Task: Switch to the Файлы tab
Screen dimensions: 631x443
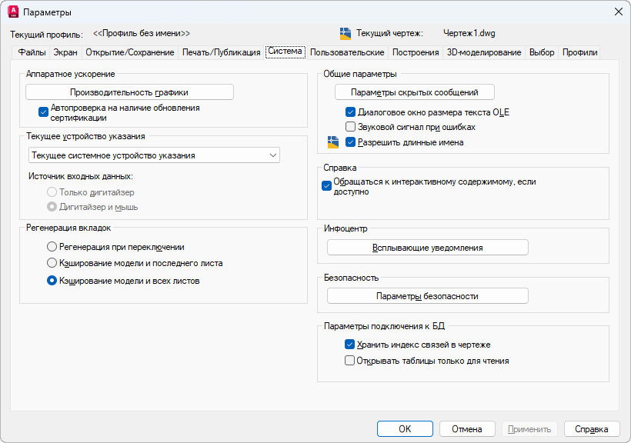Action: (32, 52)
